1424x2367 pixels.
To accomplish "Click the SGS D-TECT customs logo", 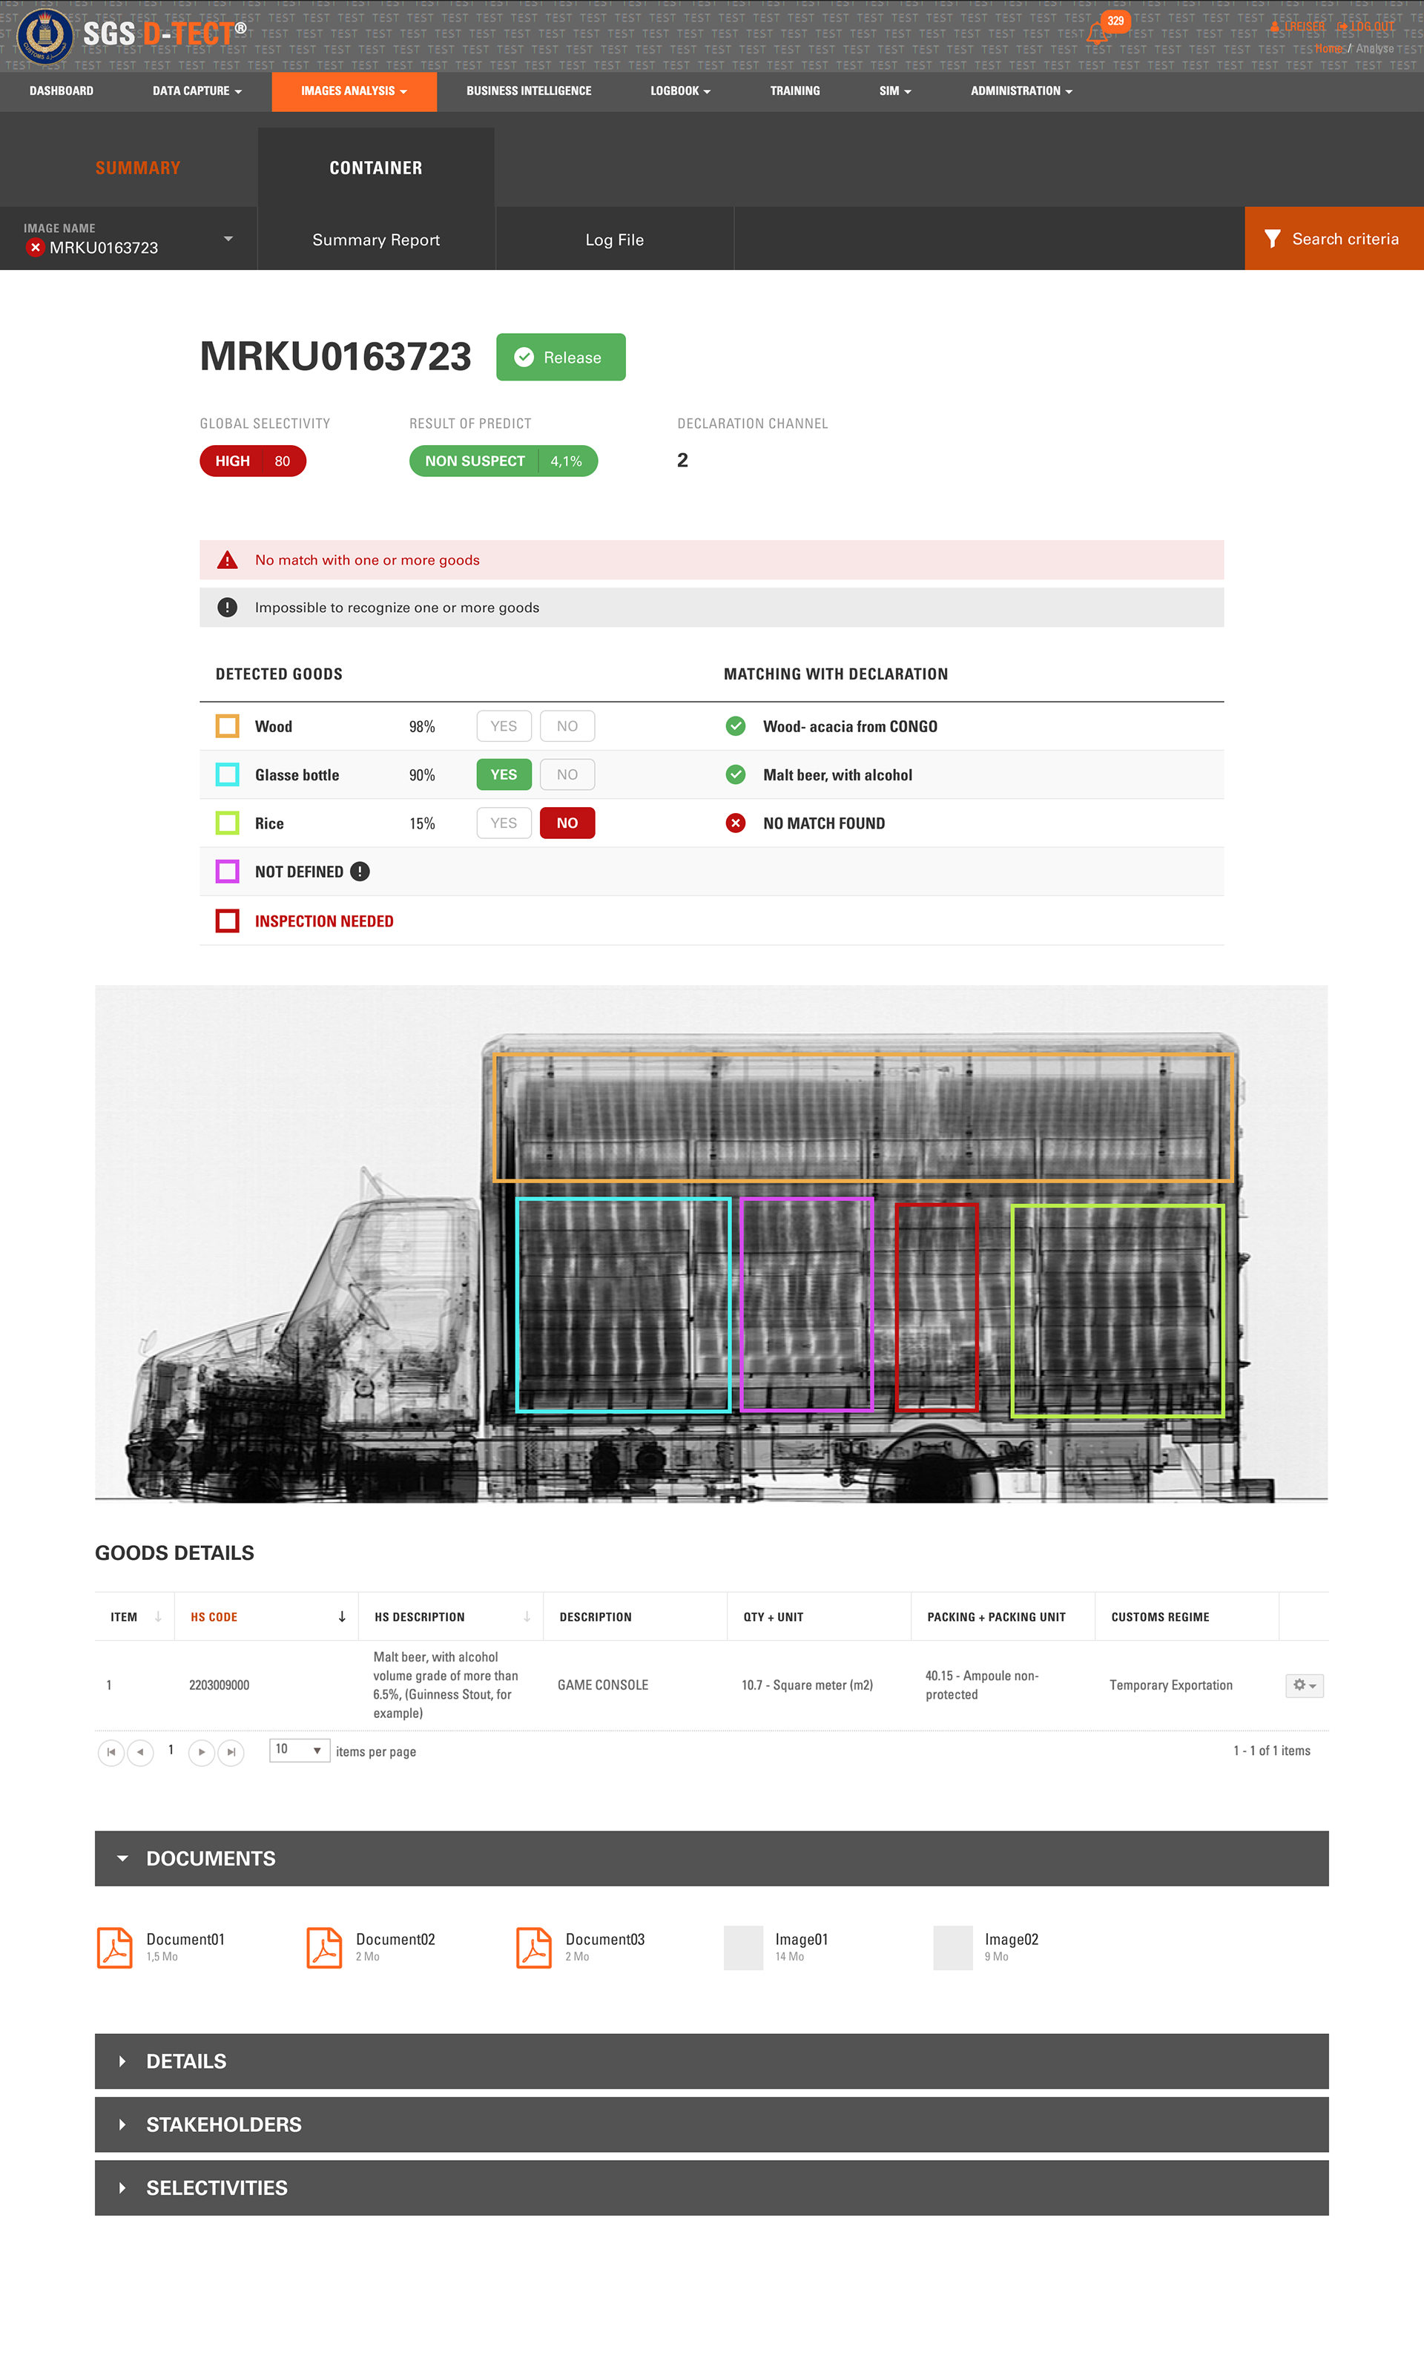I will [x=44, y=36].
